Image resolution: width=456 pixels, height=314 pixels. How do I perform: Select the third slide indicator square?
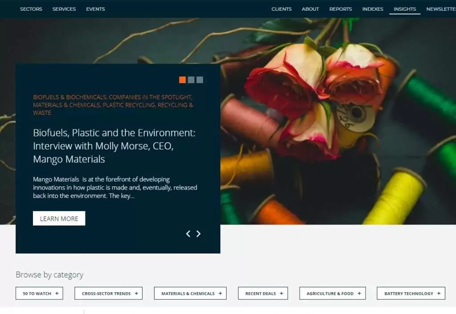199,80
